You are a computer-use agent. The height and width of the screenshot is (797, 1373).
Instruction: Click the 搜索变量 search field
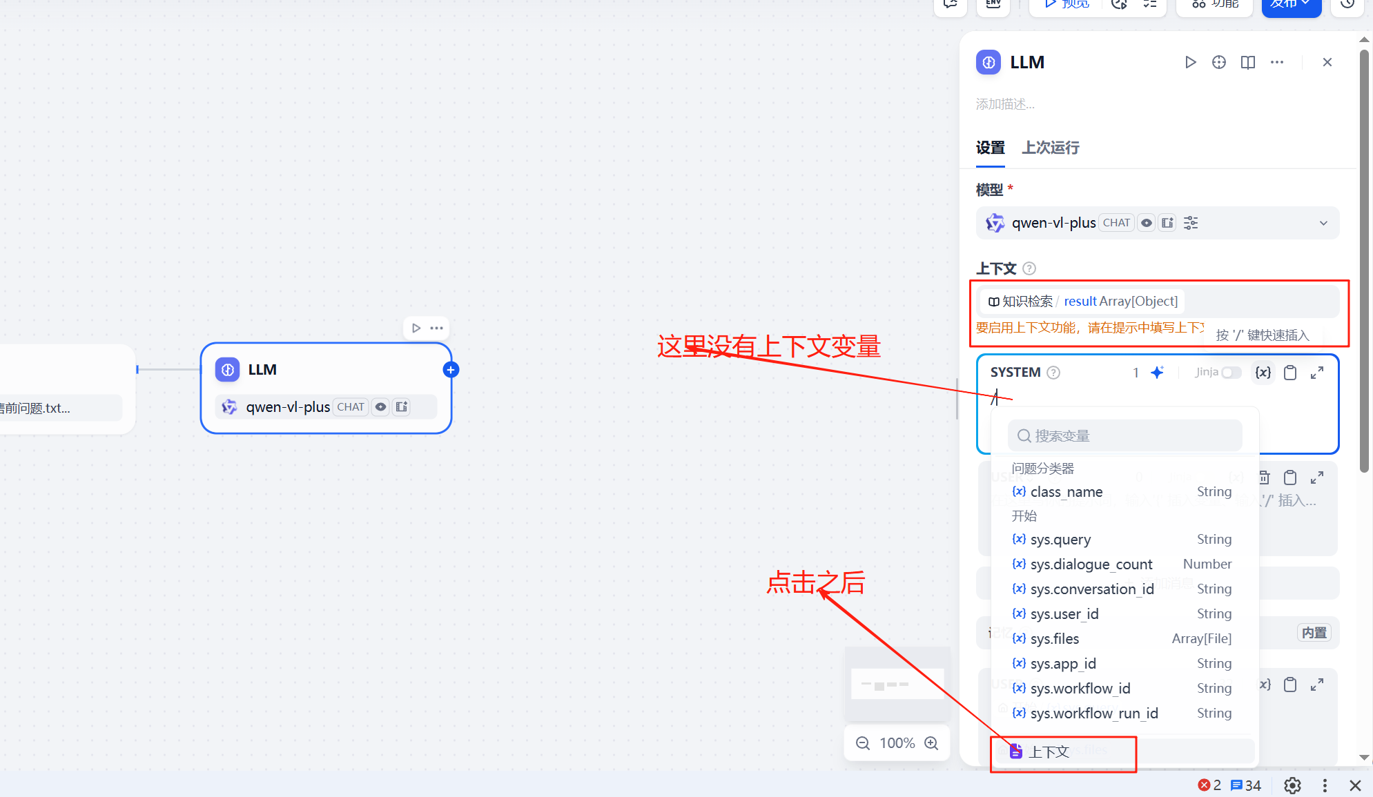pyautogui.click(x=1125, y=436)
